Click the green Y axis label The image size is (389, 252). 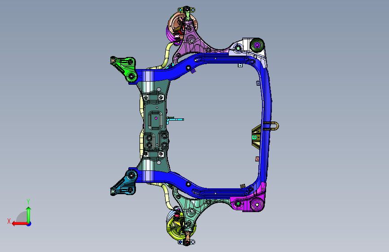(28, 202)
